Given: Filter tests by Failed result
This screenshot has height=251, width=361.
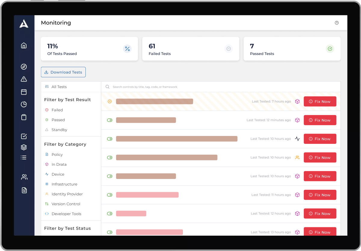Looking at the screenshot, I should [57, 110].
